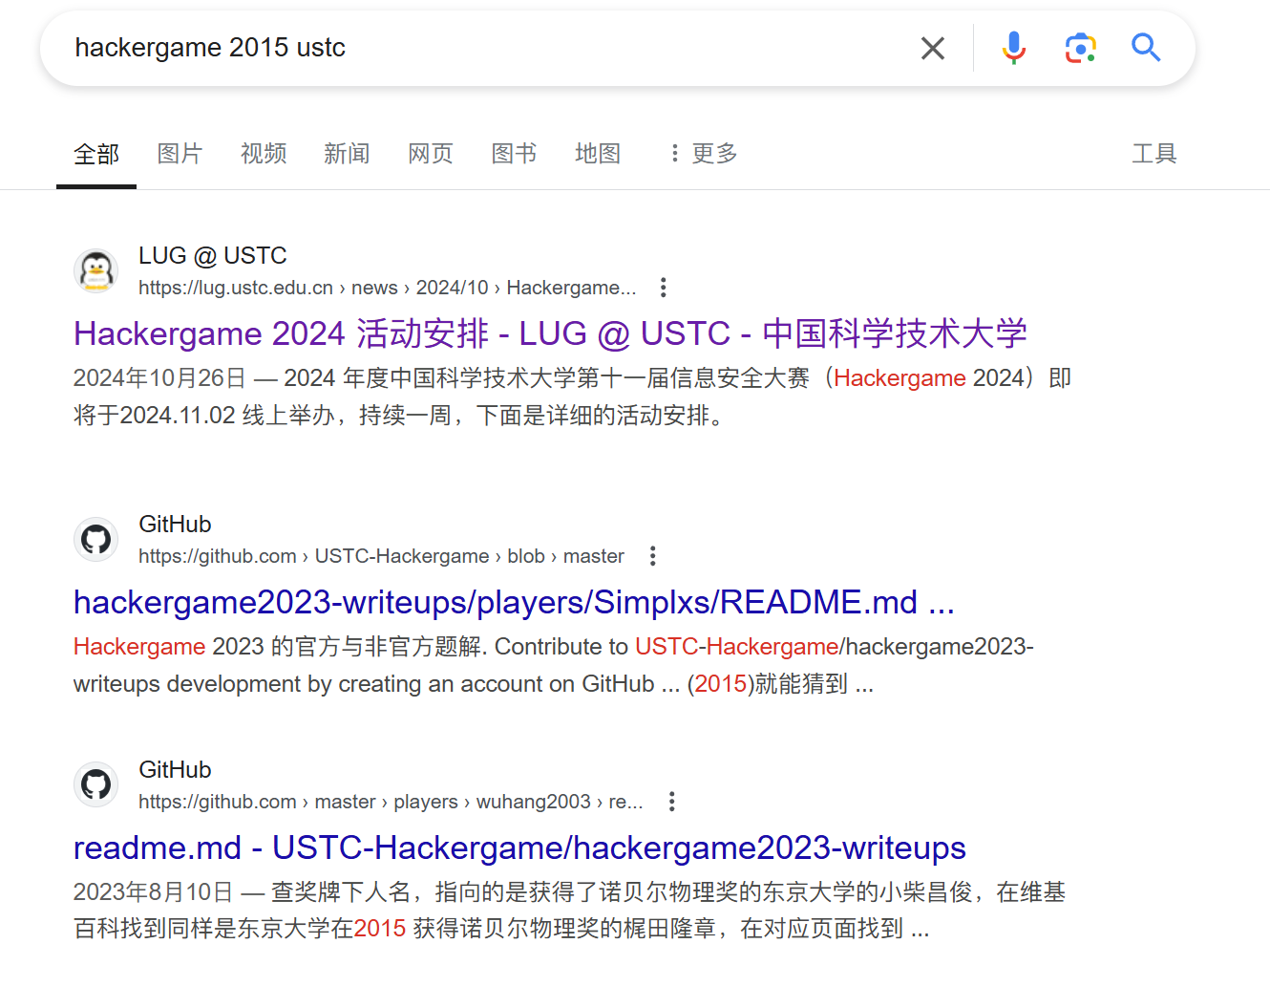
Task: Expand the 更多 search filters menu
Action: 703,154
